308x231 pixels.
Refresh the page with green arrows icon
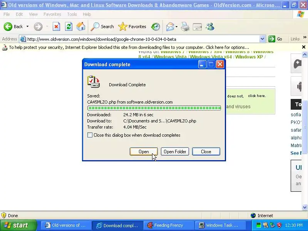pyautogui.click(x=69, y=27)
